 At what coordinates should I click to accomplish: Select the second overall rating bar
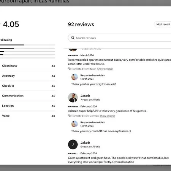pyautogui.click(x=27, y=48)
